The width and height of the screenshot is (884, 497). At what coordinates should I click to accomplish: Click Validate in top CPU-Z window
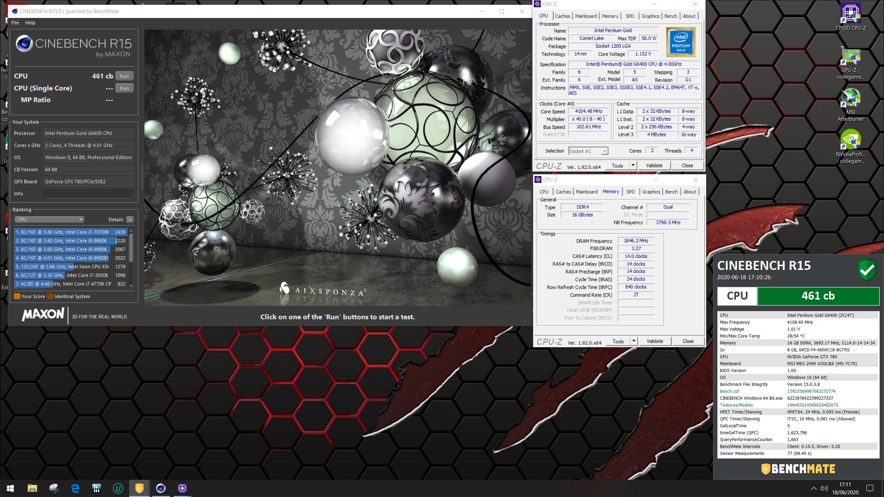click(x=654, y=166)
